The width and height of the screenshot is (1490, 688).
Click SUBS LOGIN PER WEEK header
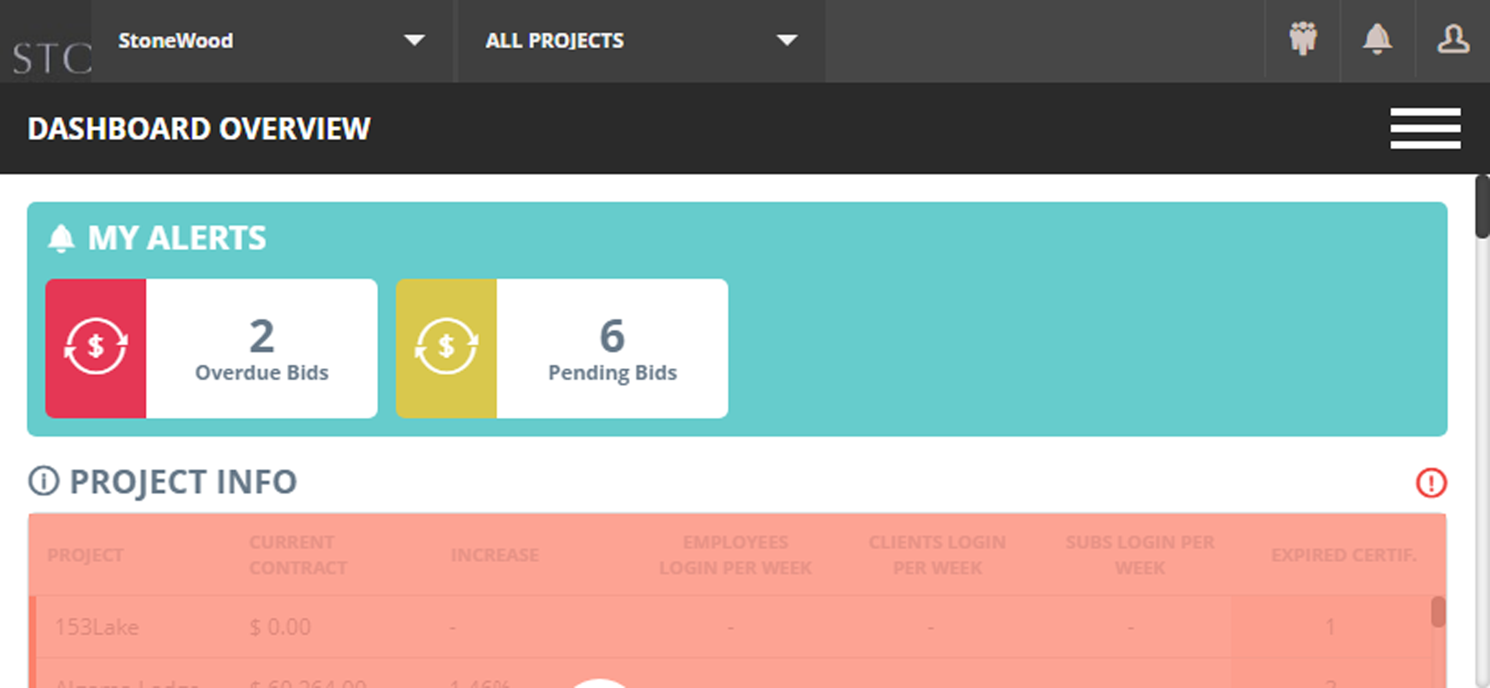coord(1140,555)
